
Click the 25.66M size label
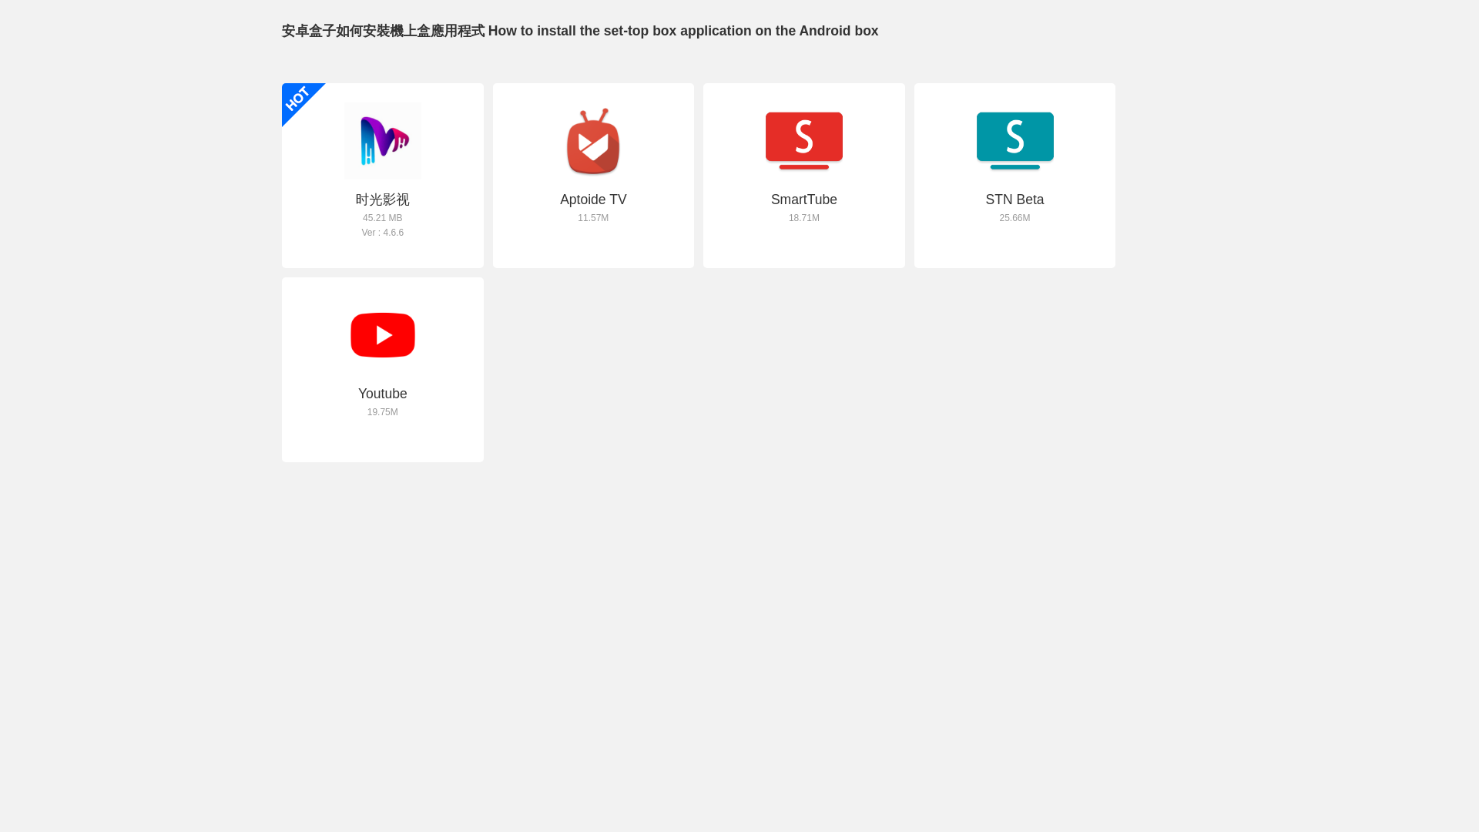pyautogui.click(x=1015, y=218)
